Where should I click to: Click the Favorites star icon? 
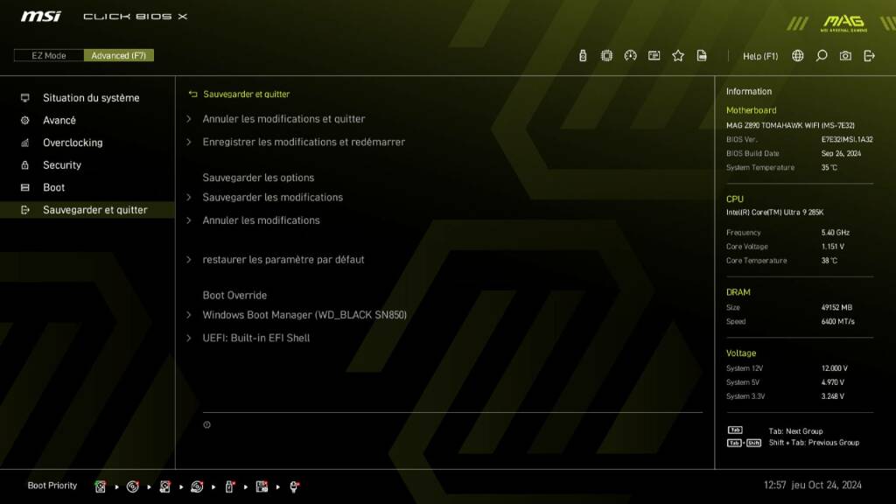pyautogui.click(x=677, y=55)
